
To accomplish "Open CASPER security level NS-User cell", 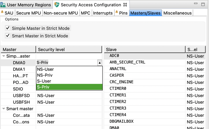I will (195, 76).
